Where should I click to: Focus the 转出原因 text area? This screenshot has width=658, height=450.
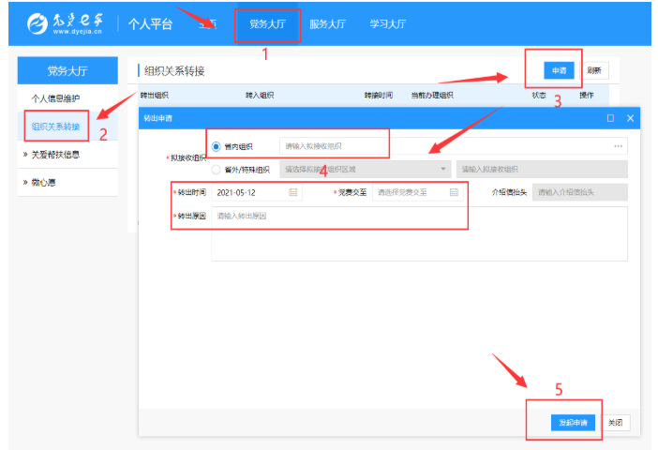419,232
